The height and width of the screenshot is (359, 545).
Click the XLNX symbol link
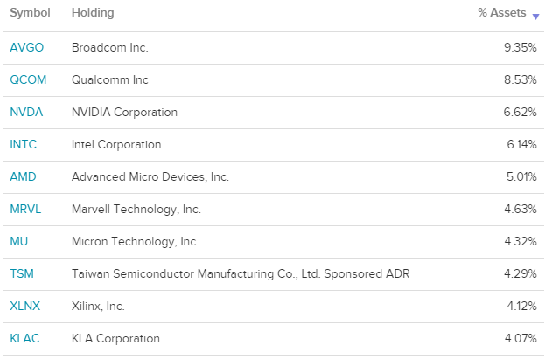25,306
